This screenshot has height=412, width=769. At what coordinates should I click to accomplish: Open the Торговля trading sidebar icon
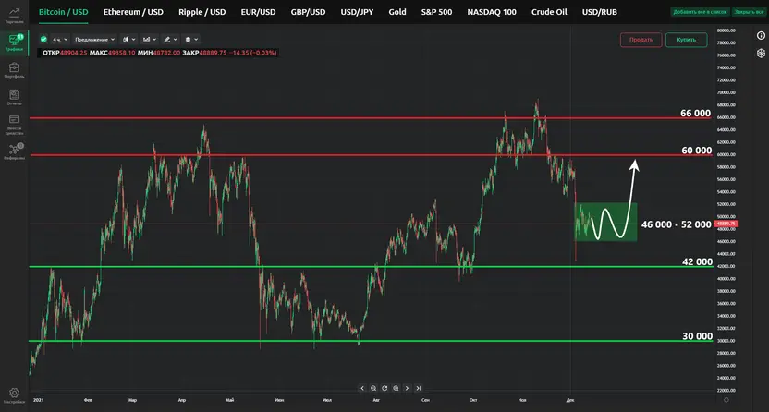click(14, 15)
